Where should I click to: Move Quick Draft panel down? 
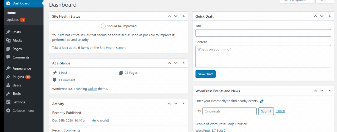322,16
